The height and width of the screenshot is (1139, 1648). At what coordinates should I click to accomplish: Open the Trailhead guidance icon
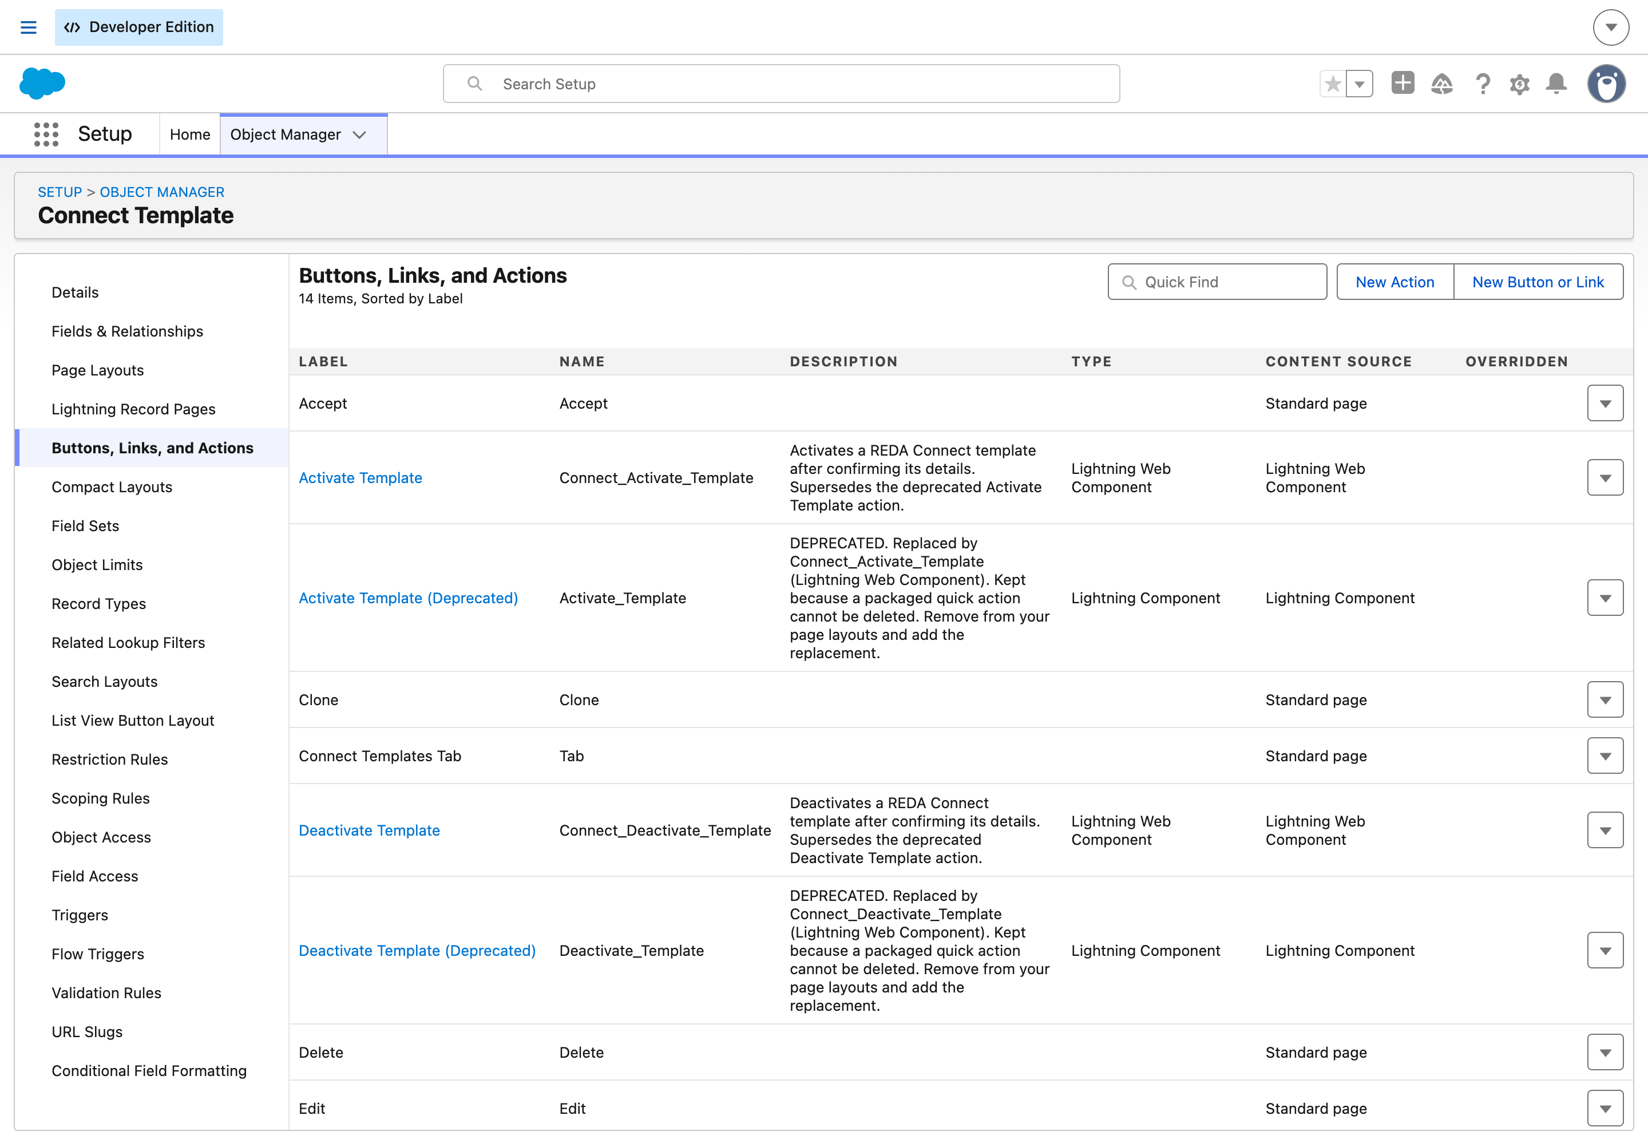point(1442,84)
